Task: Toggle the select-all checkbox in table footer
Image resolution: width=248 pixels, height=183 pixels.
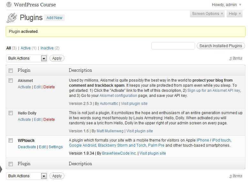Action: coord(11,164)
